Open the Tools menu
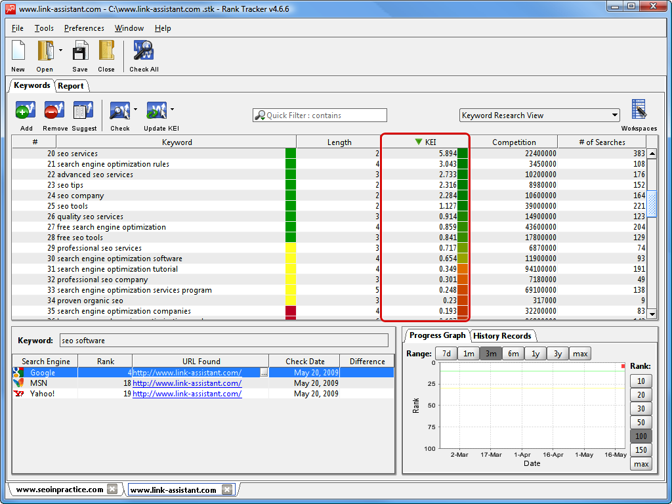This screenshot has height=504, width=672. point(44,28)
